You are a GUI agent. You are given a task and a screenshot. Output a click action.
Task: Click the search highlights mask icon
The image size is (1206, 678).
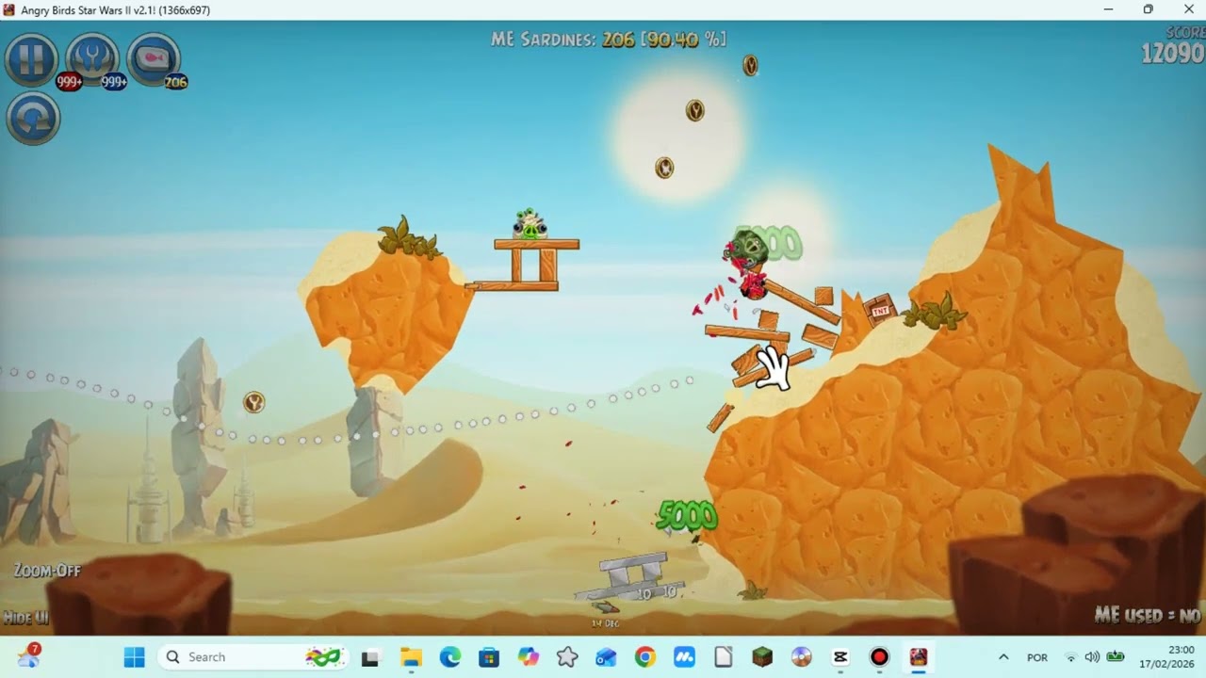[x=323, y=657]
